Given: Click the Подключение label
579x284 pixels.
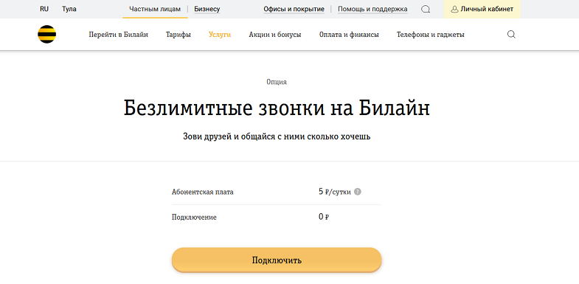Looking at the screenshot, I should 194,217.
